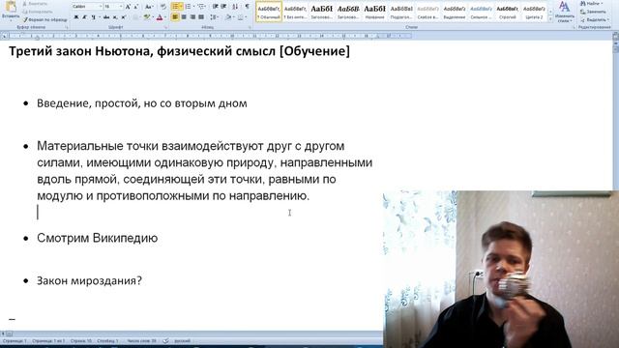Viewport: 619px width, 348px height.
Task: Apply the Выделение style
Action: [x=454, y=12]
